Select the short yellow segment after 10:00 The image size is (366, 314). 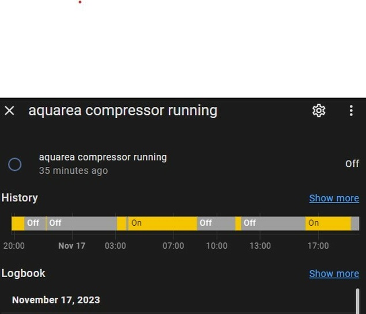(x=238, y=223)
